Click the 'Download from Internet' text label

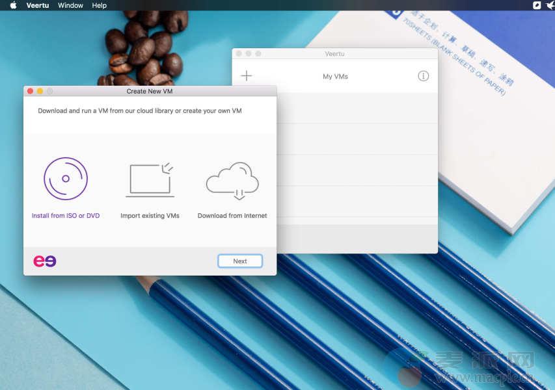232,216
